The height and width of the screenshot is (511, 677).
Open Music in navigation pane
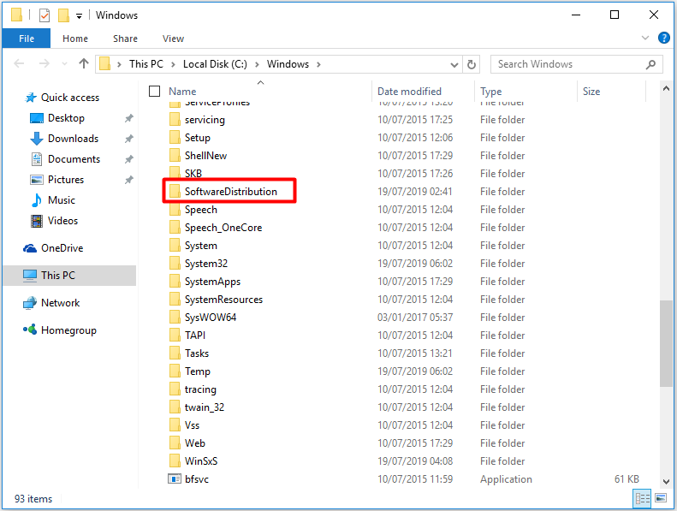pos(62,200)
